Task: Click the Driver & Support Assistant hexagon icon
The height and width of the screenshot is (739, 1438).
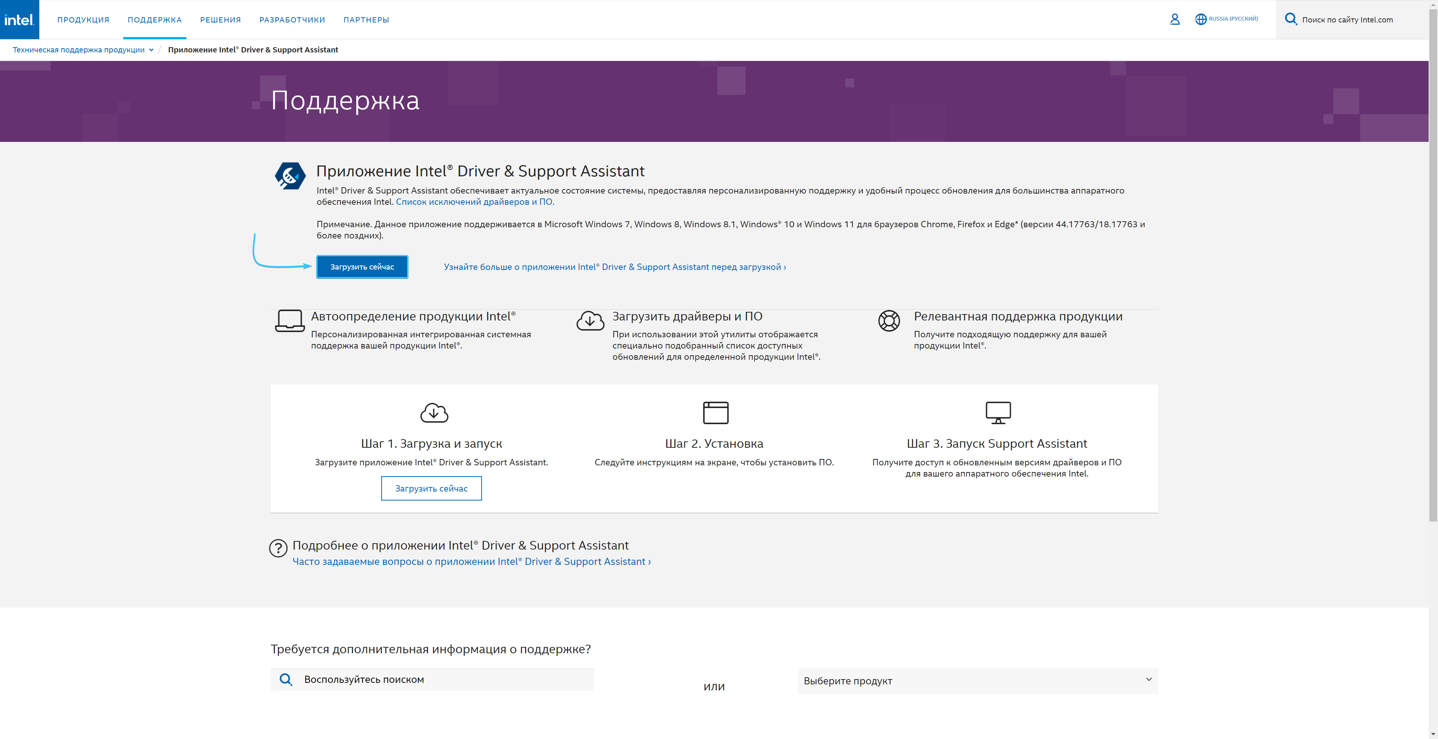Action: pos(290,176)
